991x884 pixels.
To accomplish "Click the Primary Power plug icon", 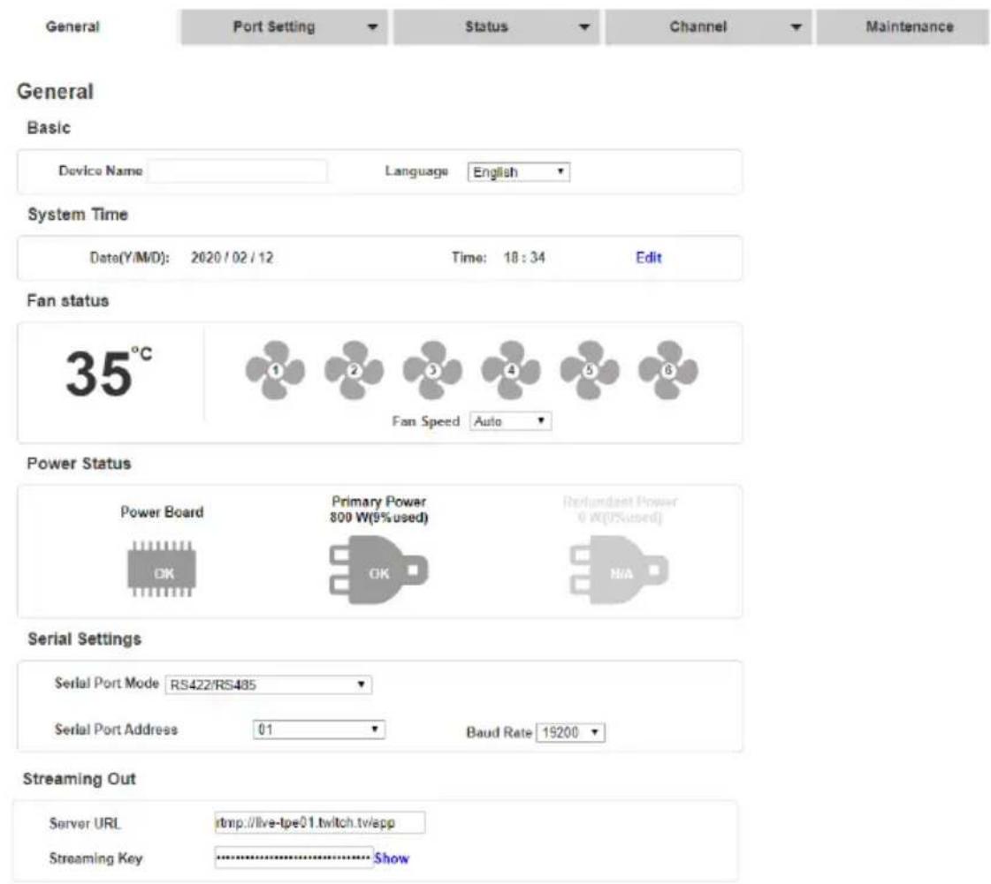I will [378, 570].
